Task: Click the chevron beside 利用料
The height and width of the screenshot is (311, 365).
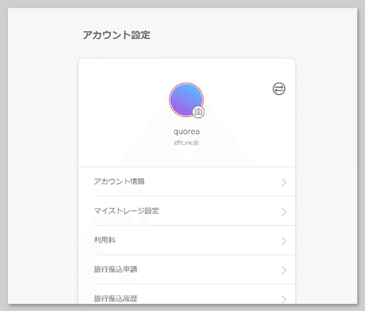Action: pos(284,241)
